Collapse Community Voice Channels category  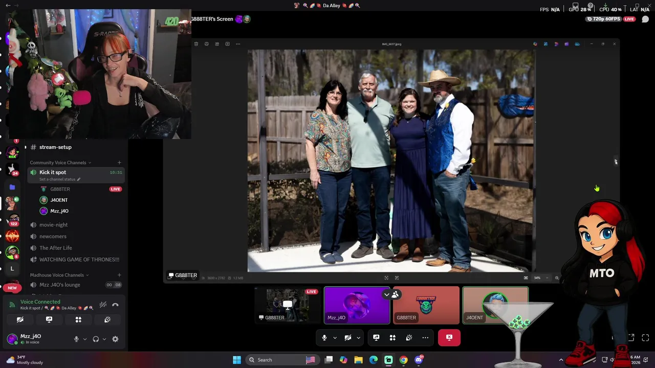[60, 163]
